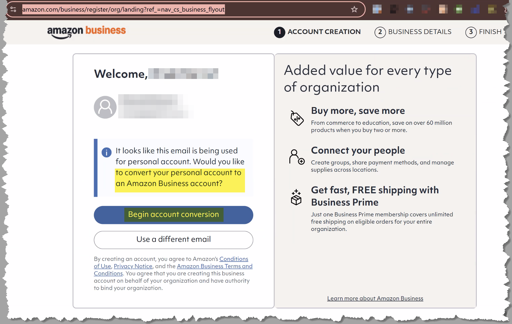Image resolution: width=512 pixels, height=324 pixels.
Task: Select step 1 Account Creation
Action: click(317, 32)
